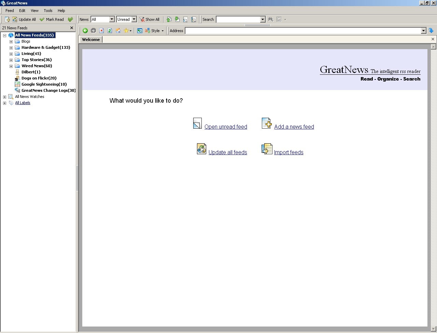Viewport: 437px width, 333px height.
Task: Click the gray Forward navigation button
Action: pos(93,31)
